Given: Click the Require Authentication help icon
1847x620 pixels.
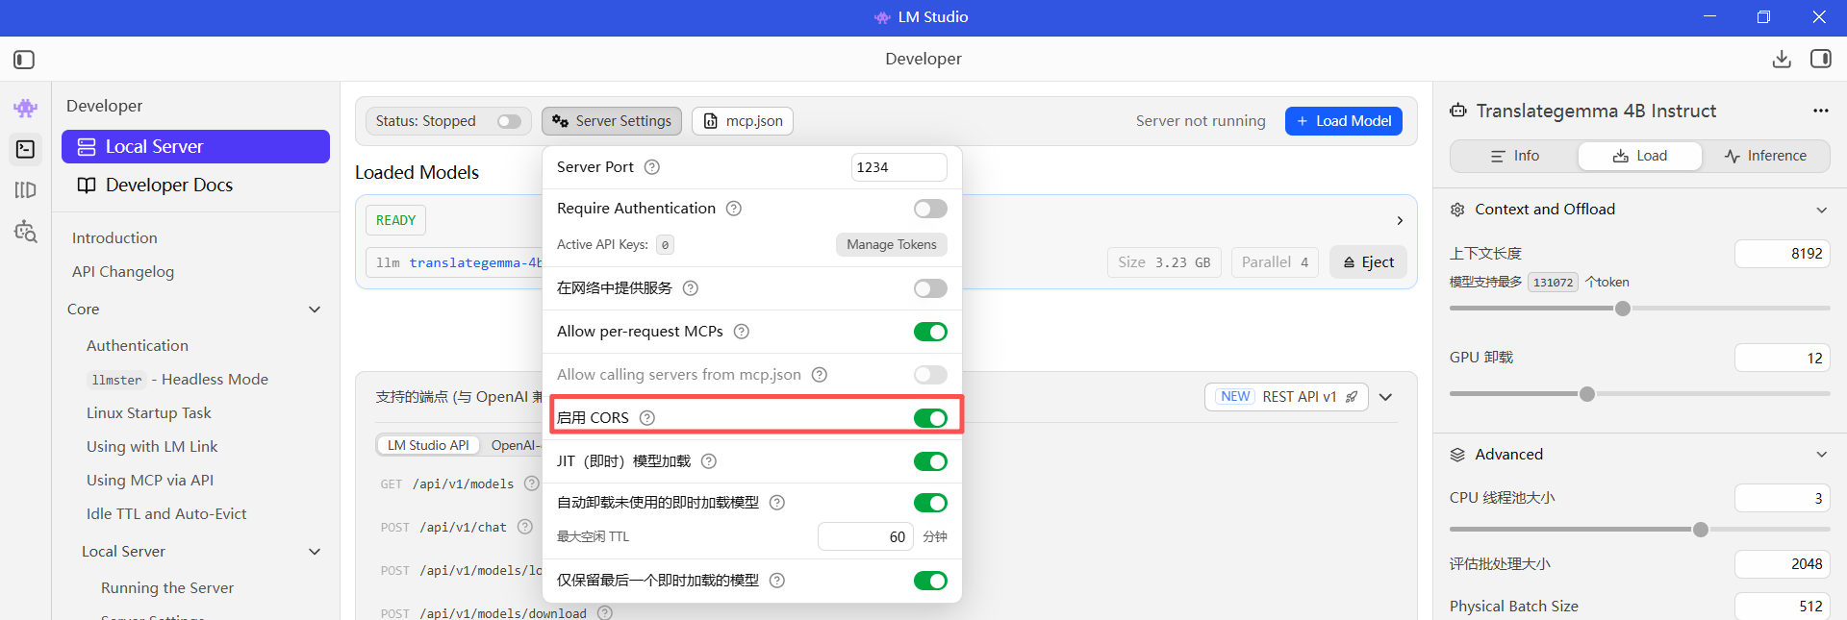Looking at the screenshot, I should coord(734,209).
